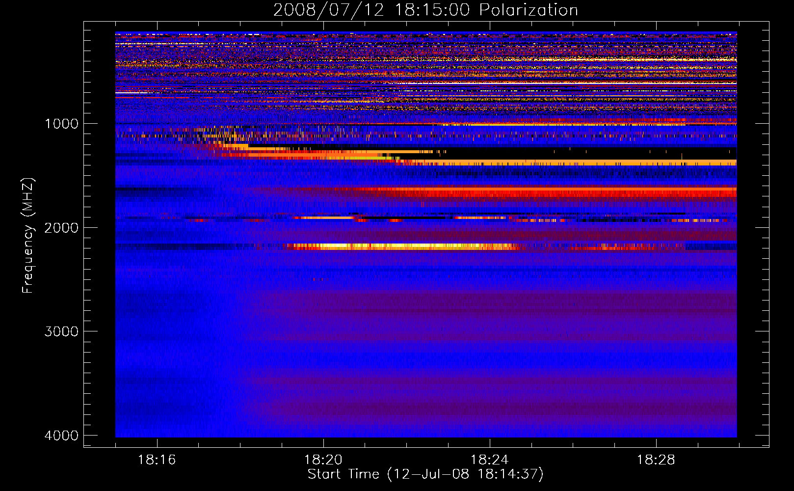Click the 1000 frequency tick label

click(x=61, y=124)
